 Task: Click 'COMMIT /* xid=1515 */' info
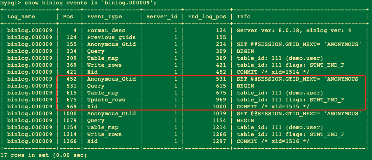click(x=273, y=106)
